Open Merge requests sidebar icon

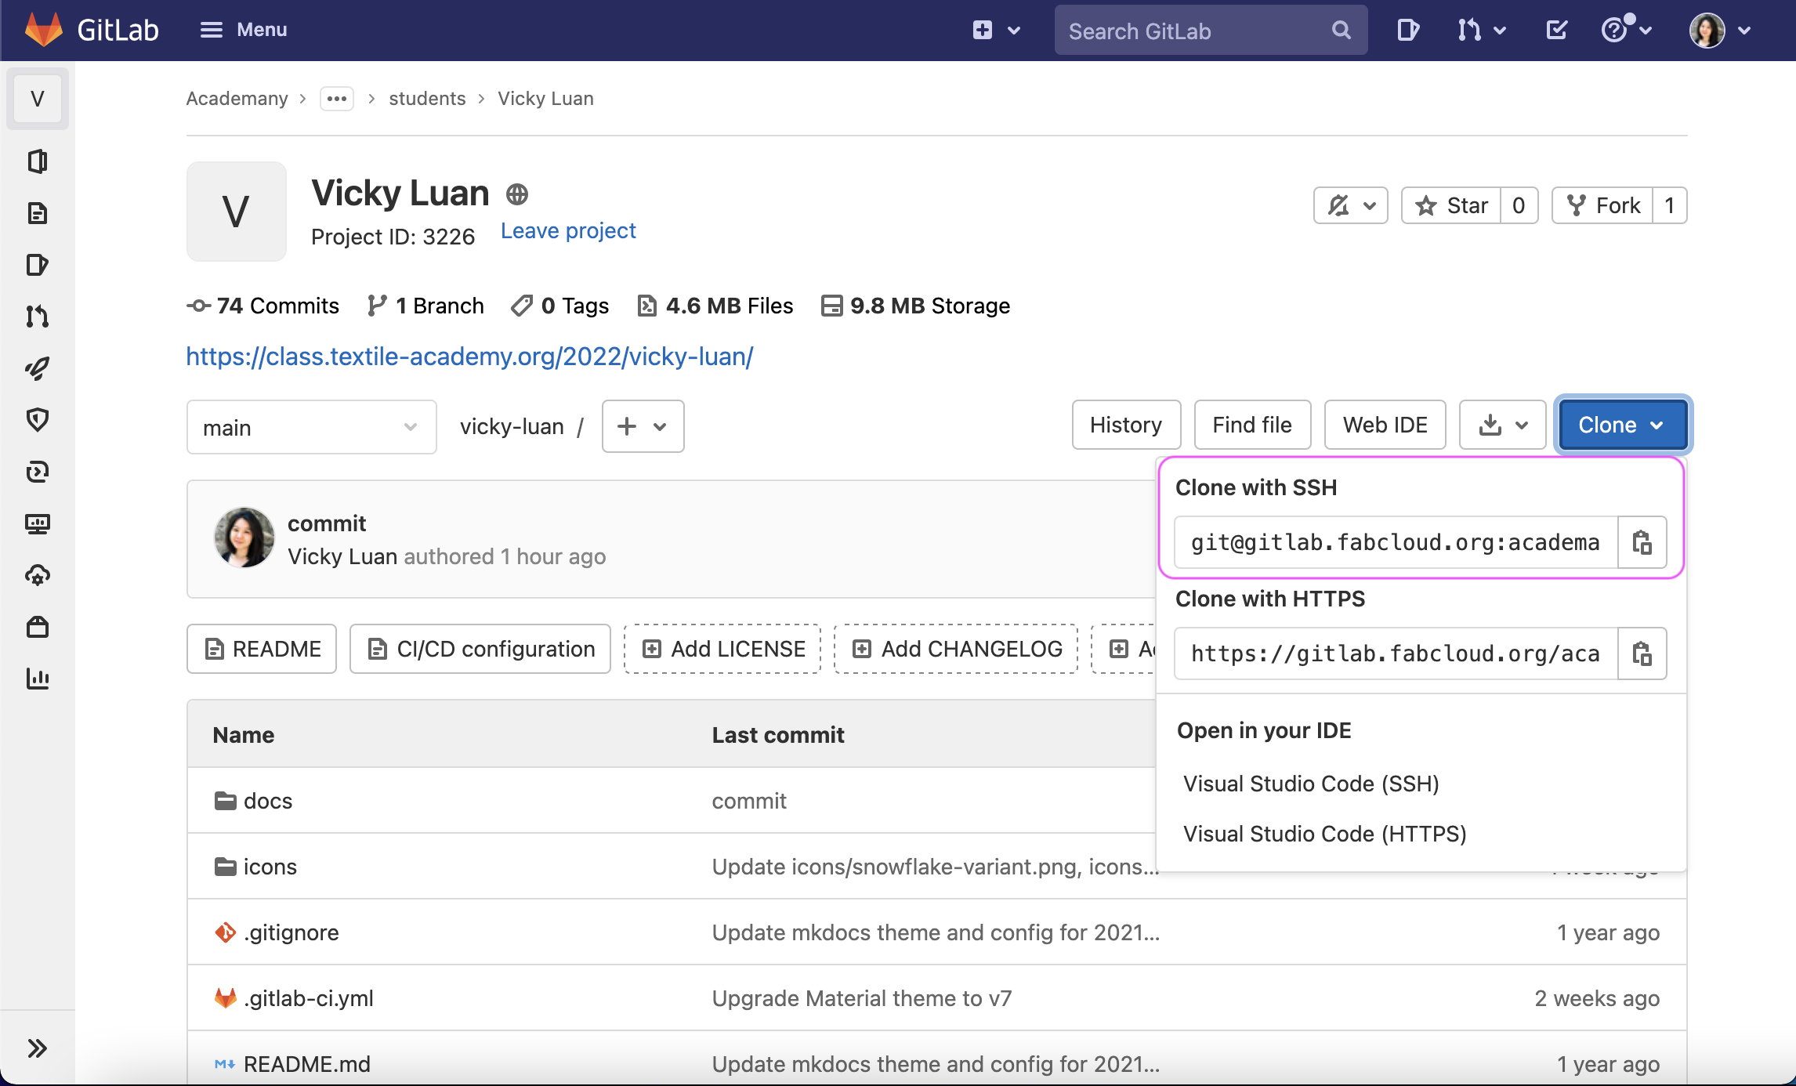pos(38,317)
